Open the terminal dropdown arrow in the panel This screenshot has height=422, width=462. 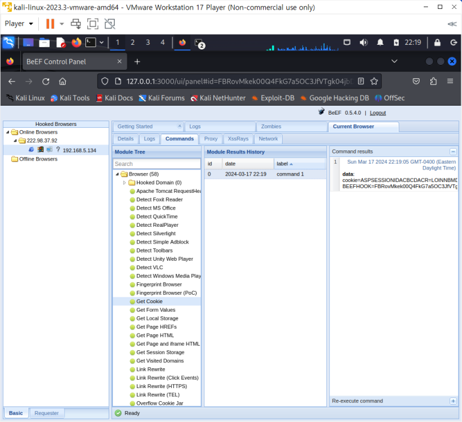click(102, 42)
